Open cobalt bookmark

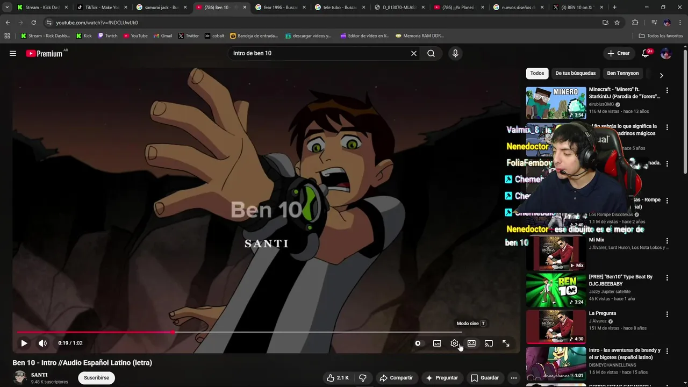coord(214,36)
